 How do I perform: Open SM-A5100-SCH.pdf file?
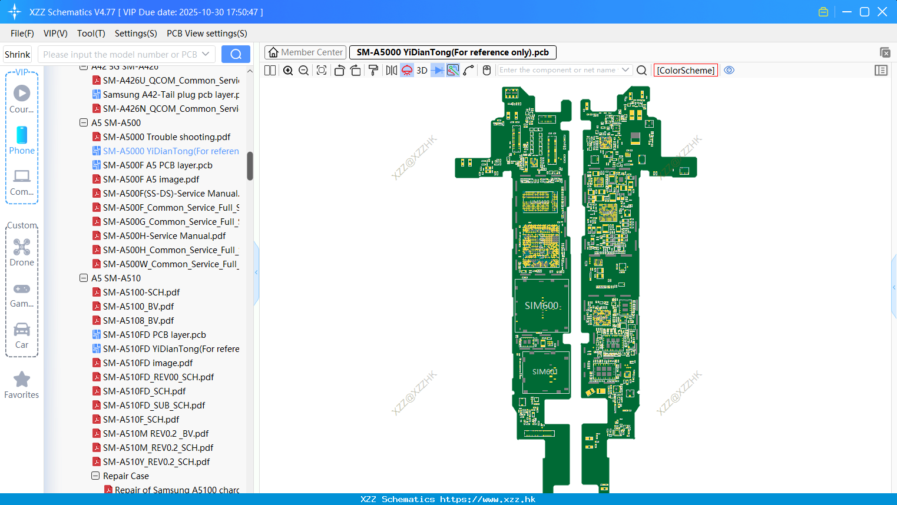coord(141,293)
